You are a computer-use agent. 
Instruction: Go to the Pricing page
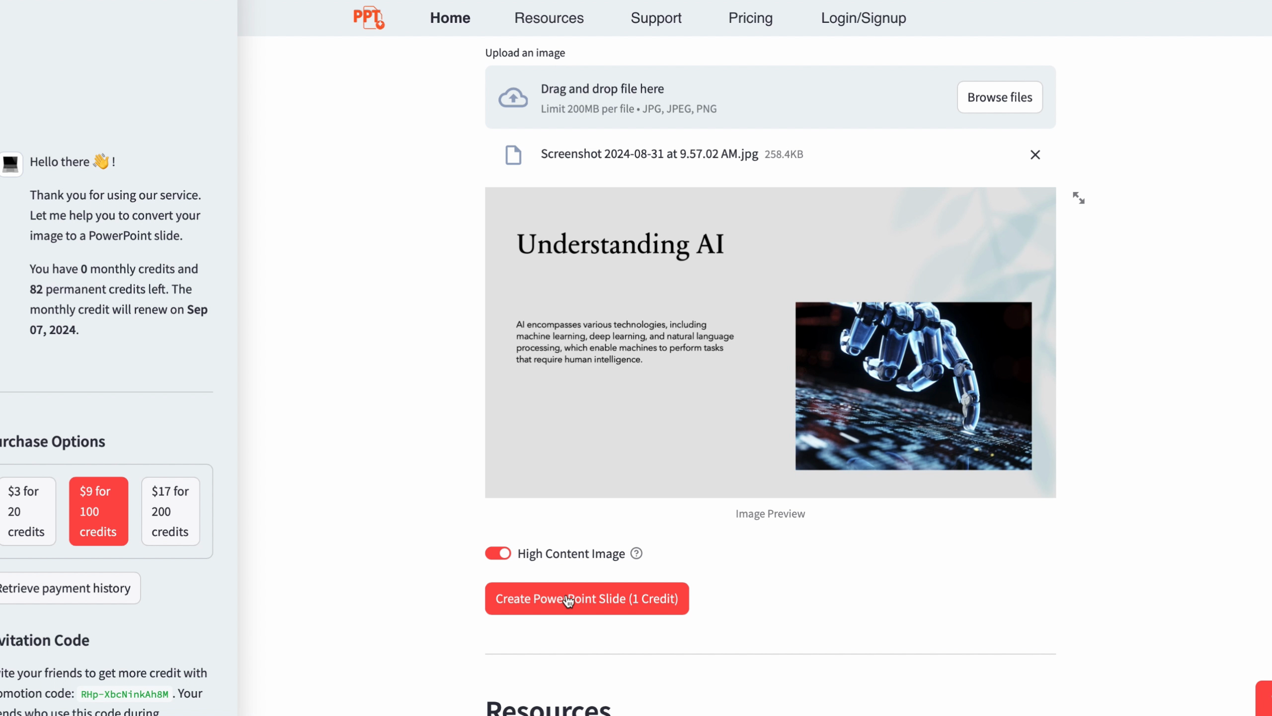click(750, 18)
